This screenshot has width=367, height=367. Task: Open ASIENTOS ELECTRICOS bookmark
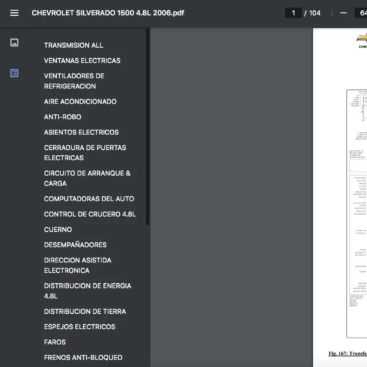(81, 132)
